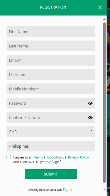This screenshot has height=196, width=110.
Task: Click the Mobile Number field
Action: point(51,89)
